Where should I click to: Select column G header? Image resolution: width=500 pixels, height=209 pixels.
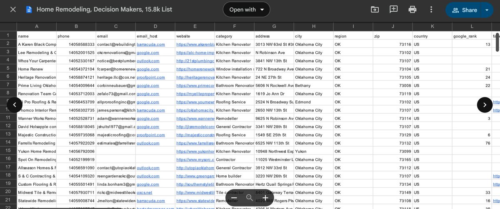click(274, 27)
